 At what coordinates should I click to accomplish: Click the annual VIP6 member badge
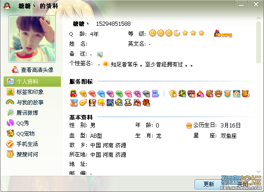coord(223,33)
